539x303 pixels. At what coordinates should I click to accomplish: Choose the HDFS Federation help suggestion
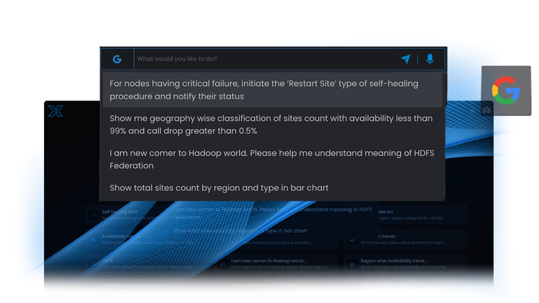273,159
